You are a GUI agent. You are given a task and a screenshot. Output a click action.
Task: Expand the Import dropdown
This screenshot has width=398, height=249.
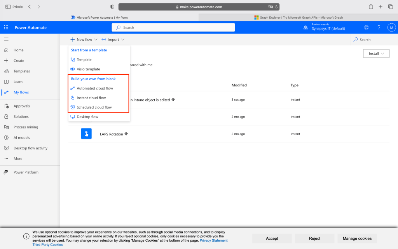[113, 40]
